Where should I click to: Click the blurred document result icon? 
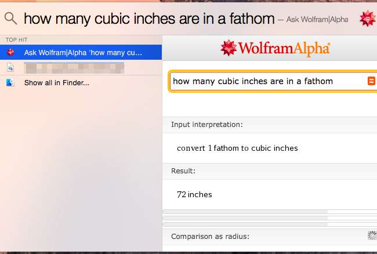(10, 67)
